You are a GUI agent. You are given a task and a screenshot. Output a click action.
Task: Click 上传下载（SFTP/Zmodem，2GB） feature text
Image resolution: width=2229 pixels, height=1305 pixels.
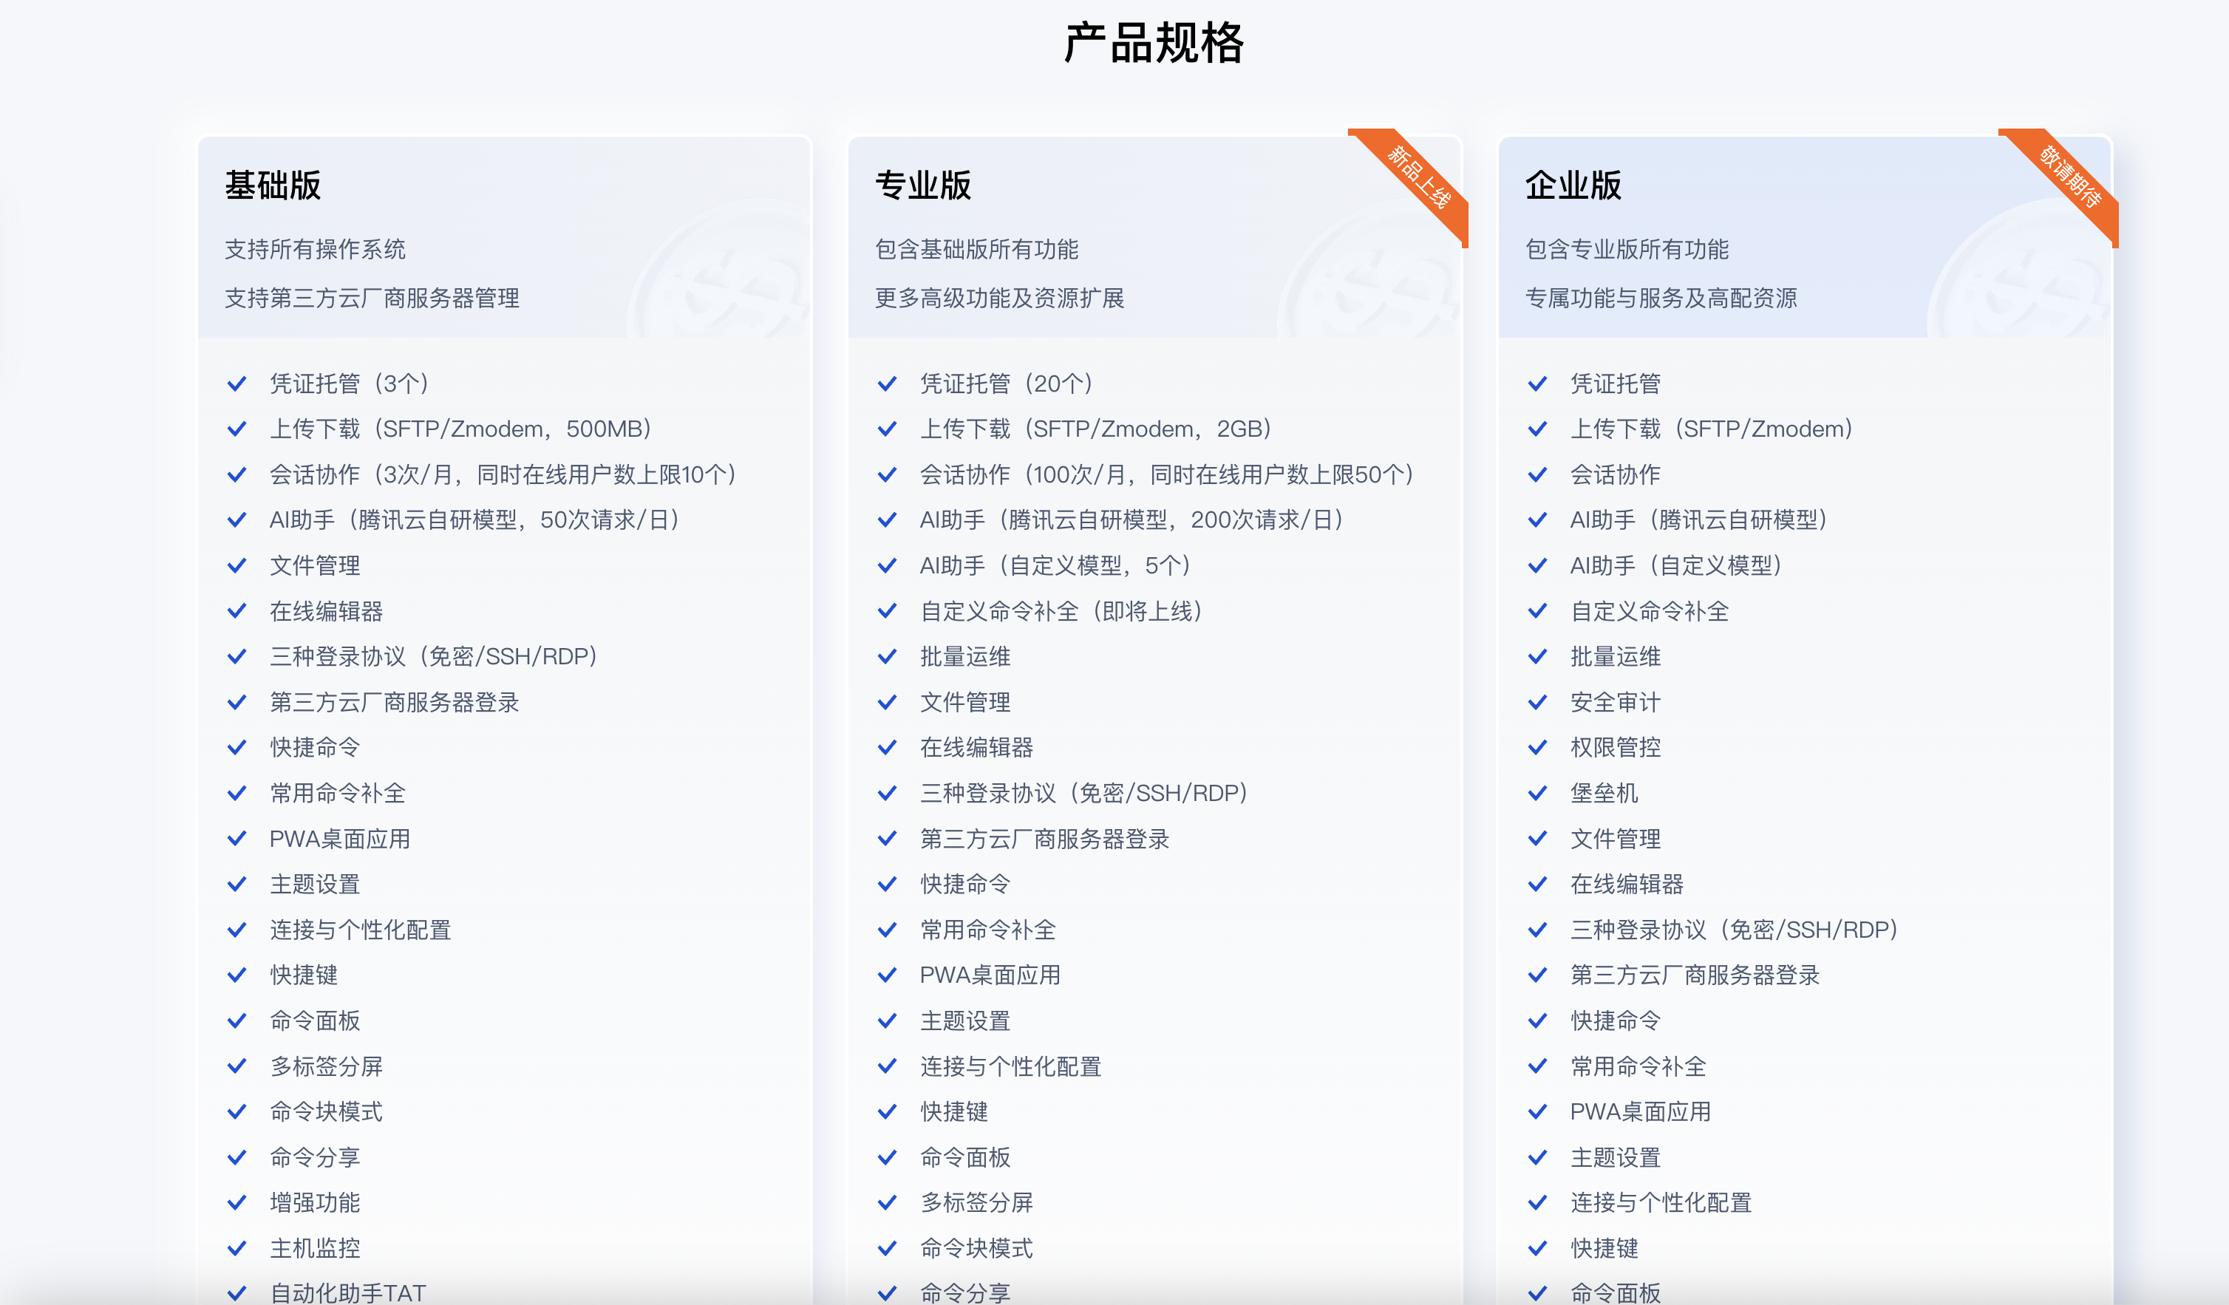pos(1096,429)
